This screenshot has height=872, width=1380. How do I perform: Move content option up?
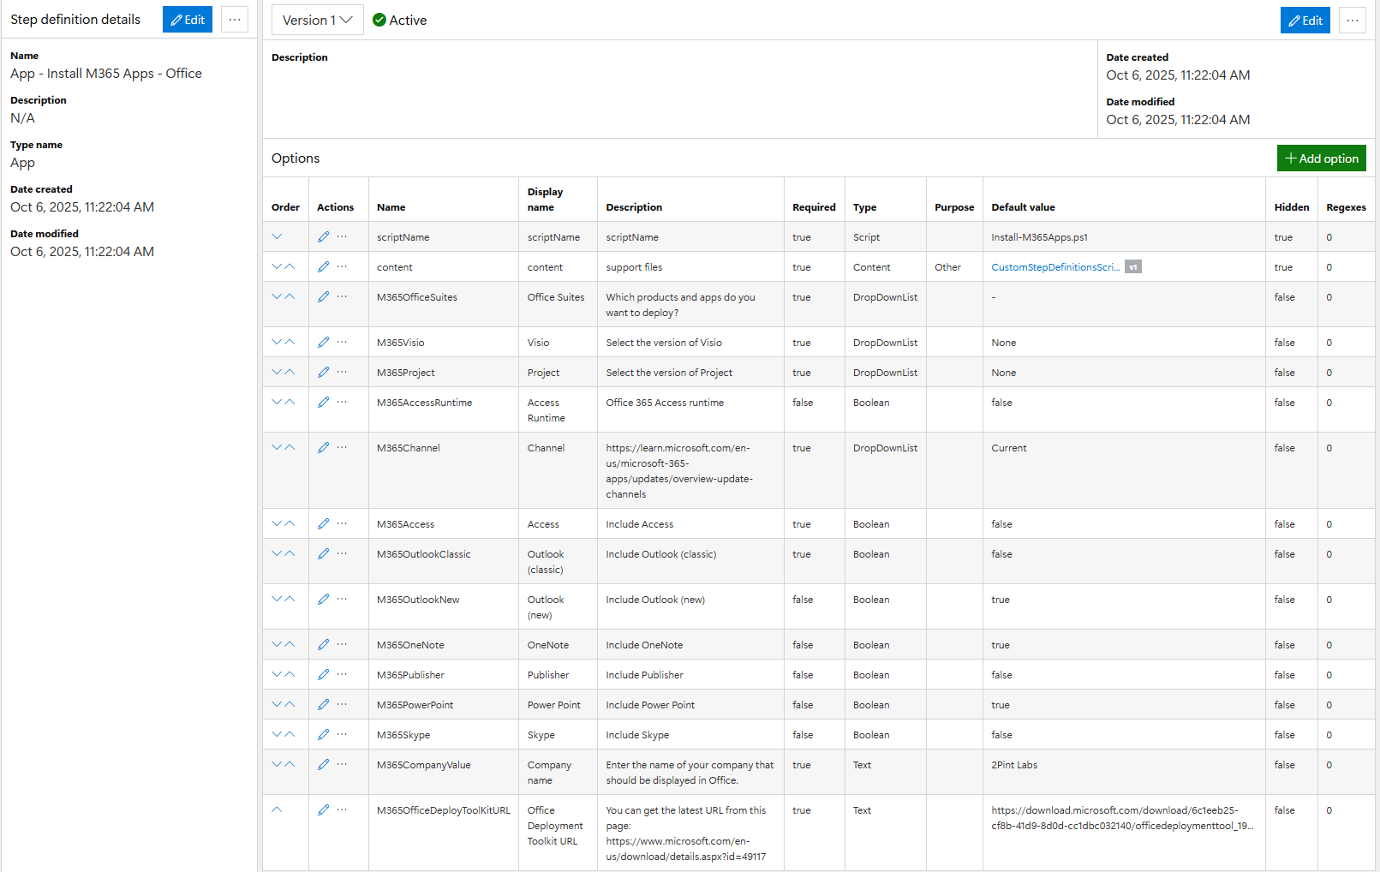pyautogui.click(x=290, y=266)
